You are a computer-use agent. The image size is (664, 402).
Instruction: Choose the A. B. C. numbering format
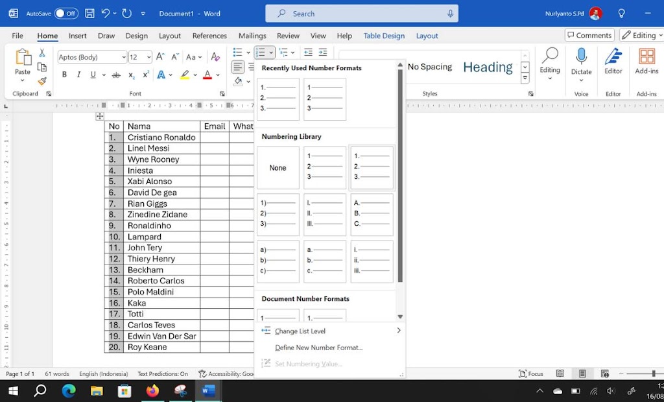(372, 215)
